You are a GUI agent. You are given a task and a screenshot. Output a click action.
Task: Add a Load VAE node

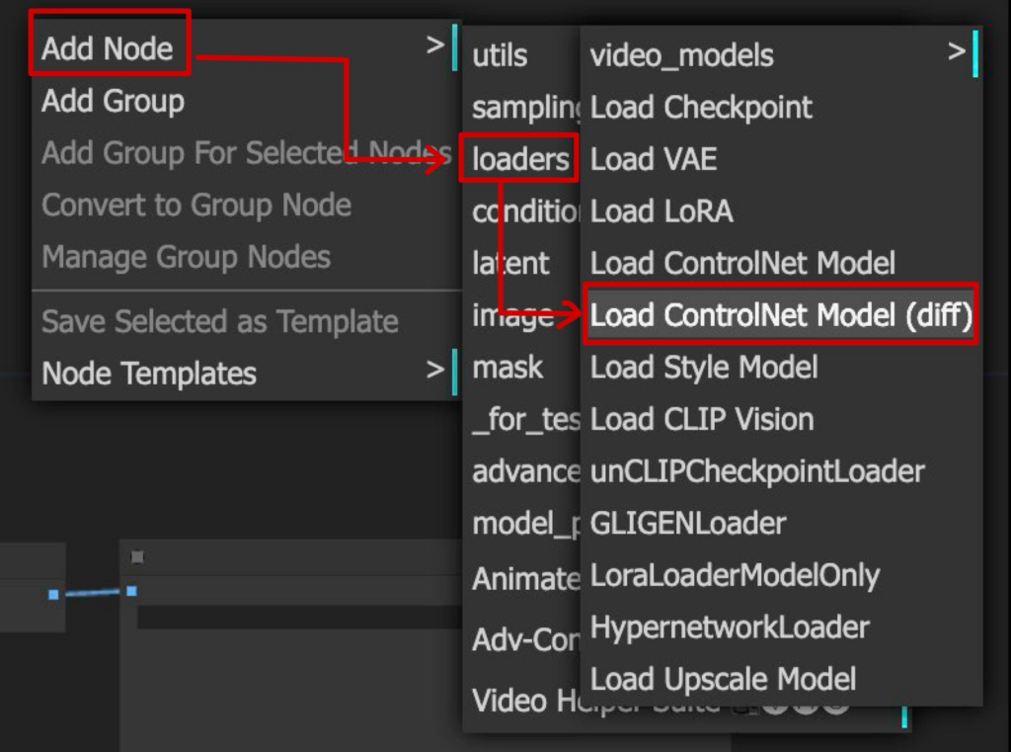[654, 159]
